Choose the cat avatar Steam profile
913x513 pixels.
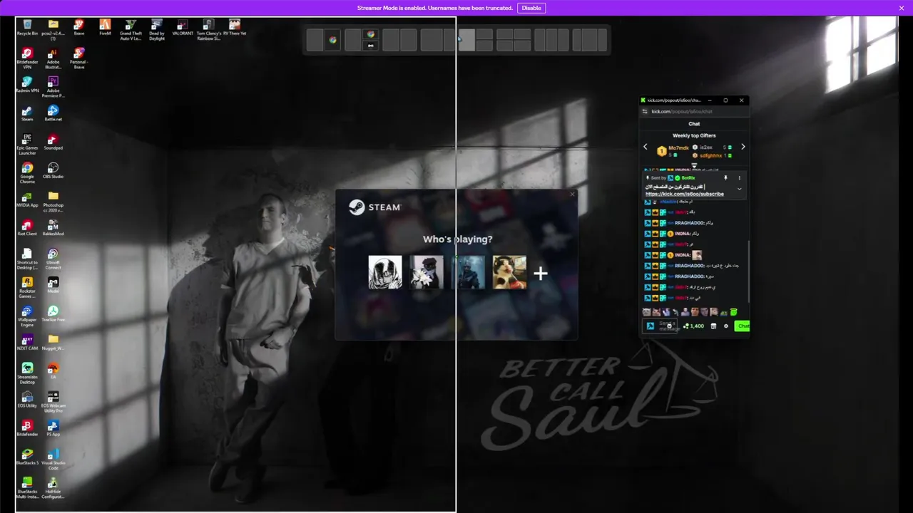pos(509,272)
